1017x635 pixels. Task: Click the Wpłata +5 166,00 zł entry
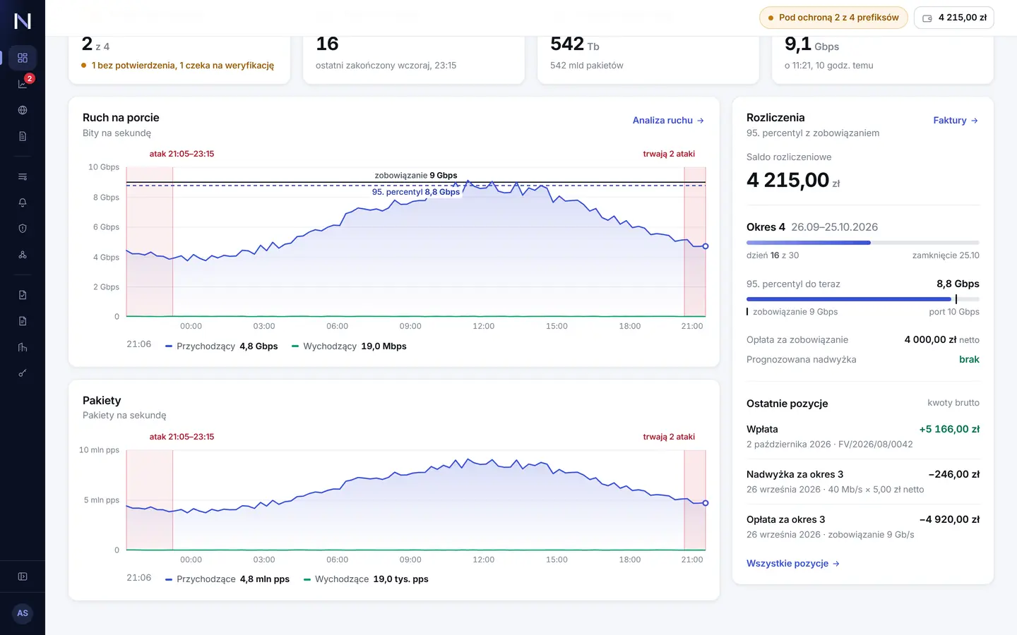tap(863, 436)
